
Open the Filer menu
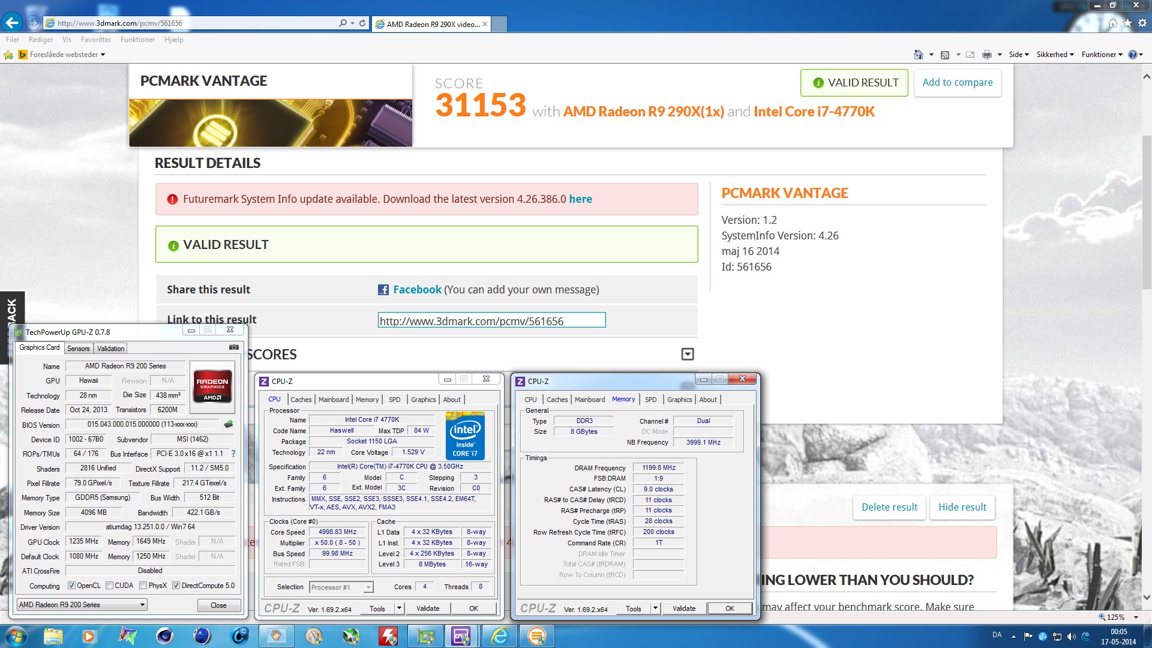(13, 40)
